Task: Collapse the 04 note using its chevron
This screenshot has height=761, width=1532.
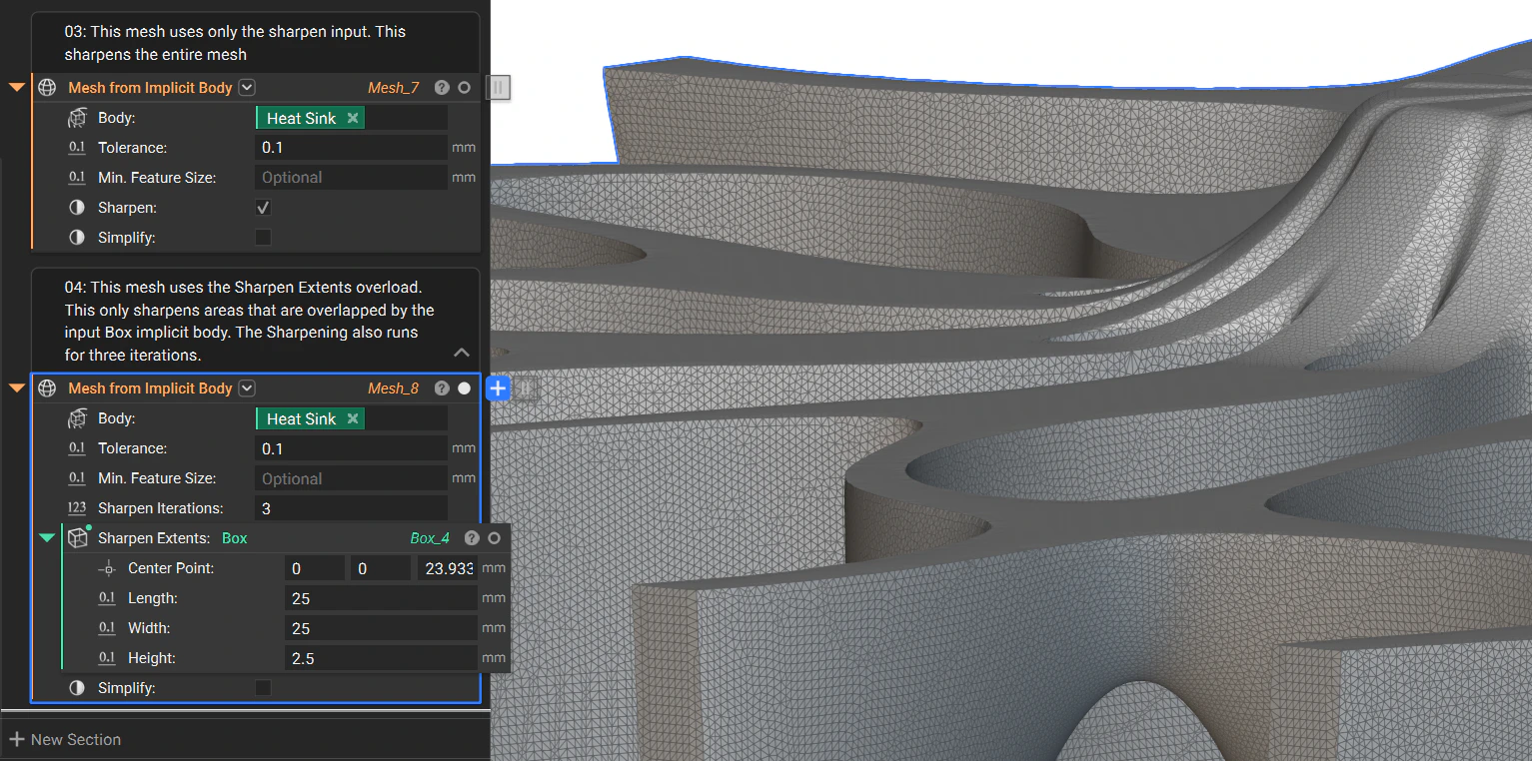Action: [x=461, y=352]
